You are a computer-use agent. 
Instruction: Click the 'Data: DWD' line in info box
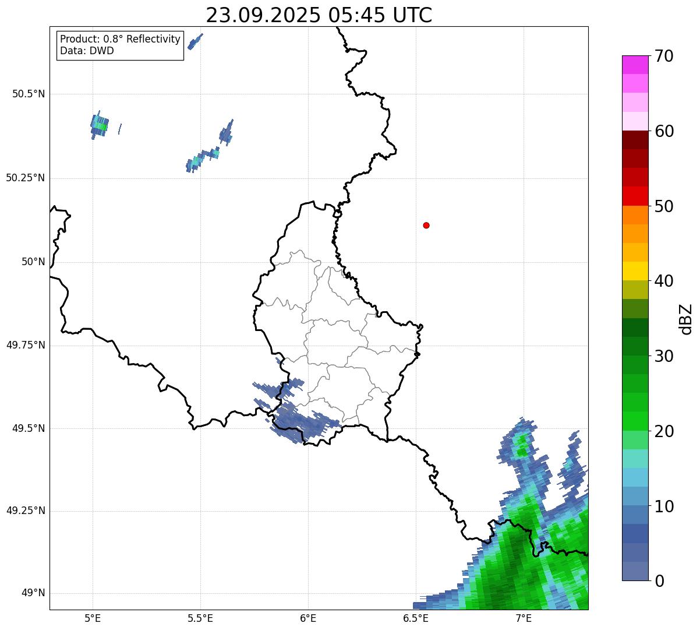click(87, 51)
